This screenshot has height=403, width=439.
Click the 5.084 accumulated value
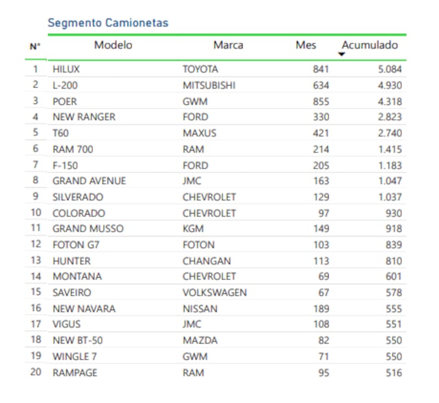pos(390,69)
